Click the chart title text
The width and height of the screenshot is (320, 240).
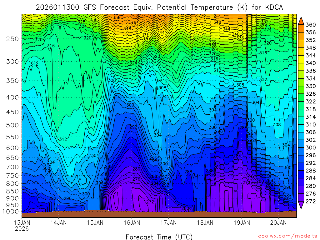pos(159,7)
